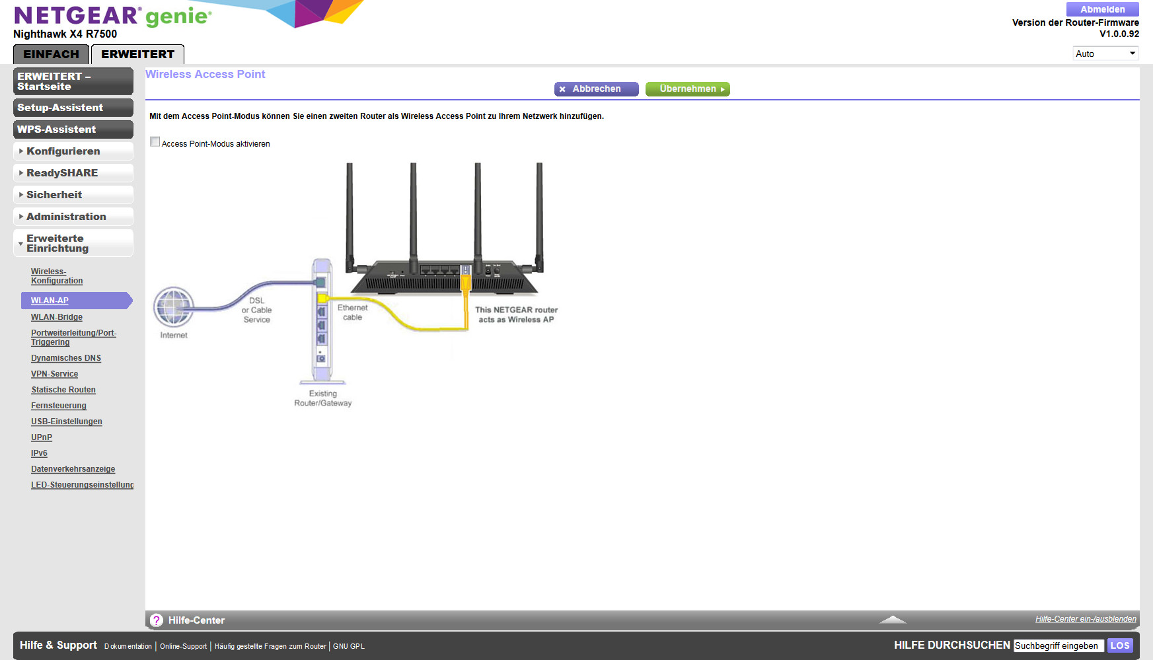The height and width of the screenshot is (660, 1153).
Task: Expand the Konfigurieren menu section
Action: [73, 151]
